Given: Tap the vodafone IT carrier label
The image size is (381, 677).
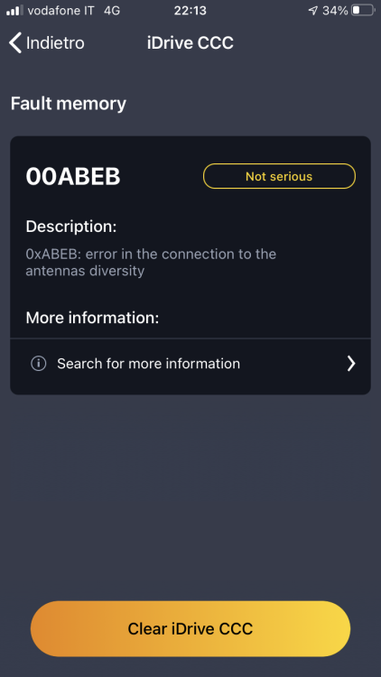Looking at the screenshot, I should [60, 10].
